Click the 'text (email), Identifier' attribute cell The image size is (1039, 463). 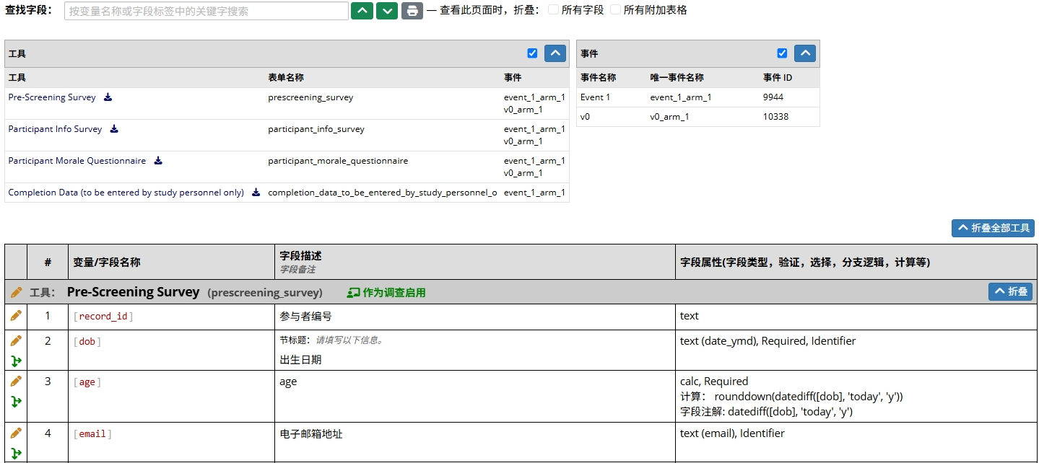pos(732,433)
